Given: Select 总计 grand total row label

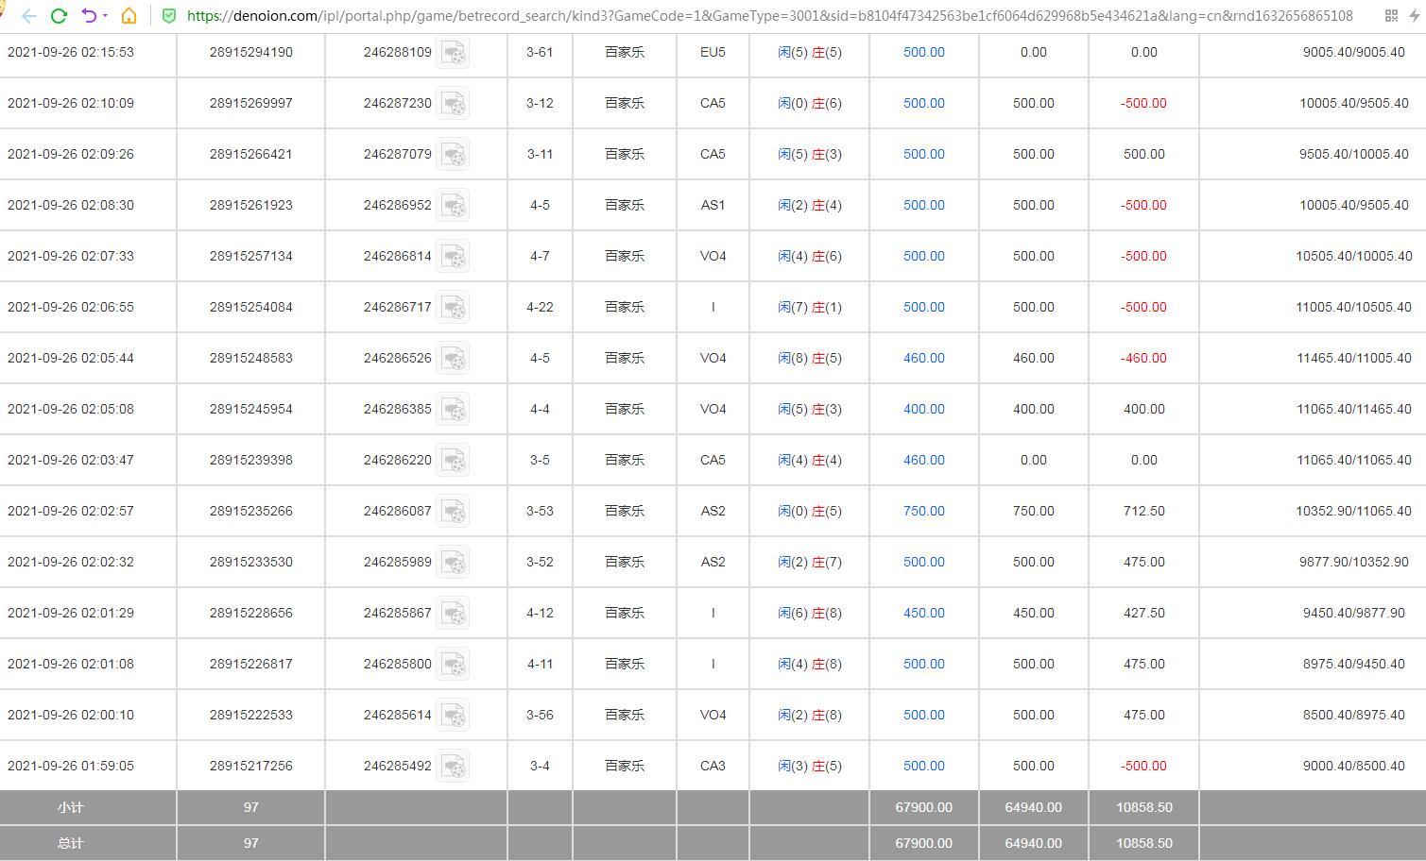Looking at the screenshot, I should pos(71,844).
